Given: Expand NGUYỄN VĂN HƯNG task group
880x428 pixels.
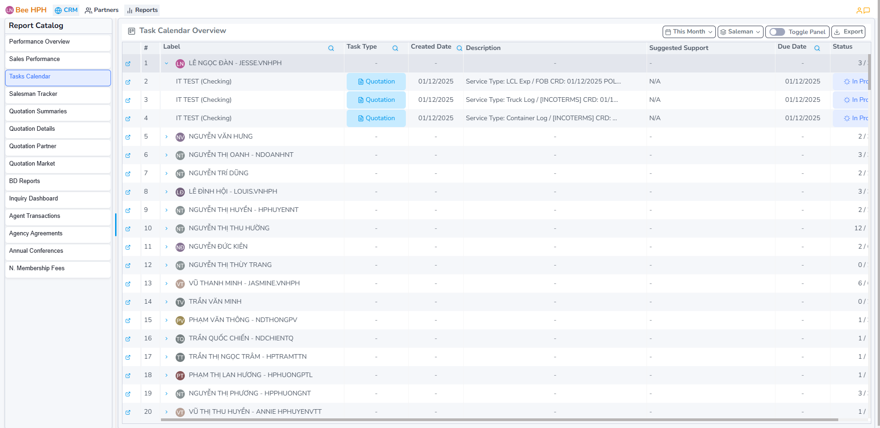Looking at the screenshot, I should pos(166,136).
